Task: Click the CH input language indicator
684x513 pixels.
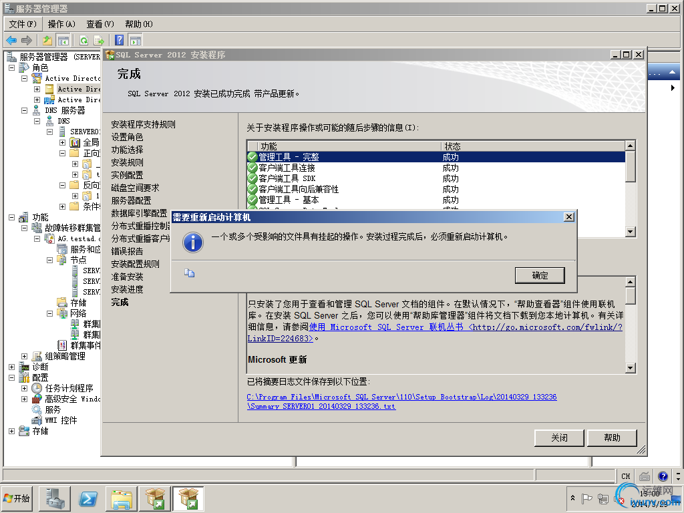Action: click(x=625, y=476)
